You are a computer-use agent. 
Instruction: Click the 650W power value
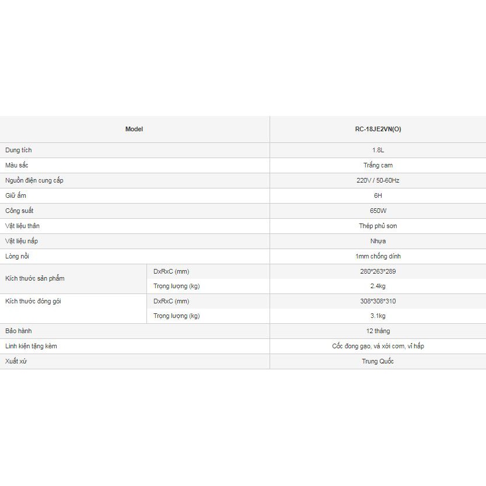(377, 211)
